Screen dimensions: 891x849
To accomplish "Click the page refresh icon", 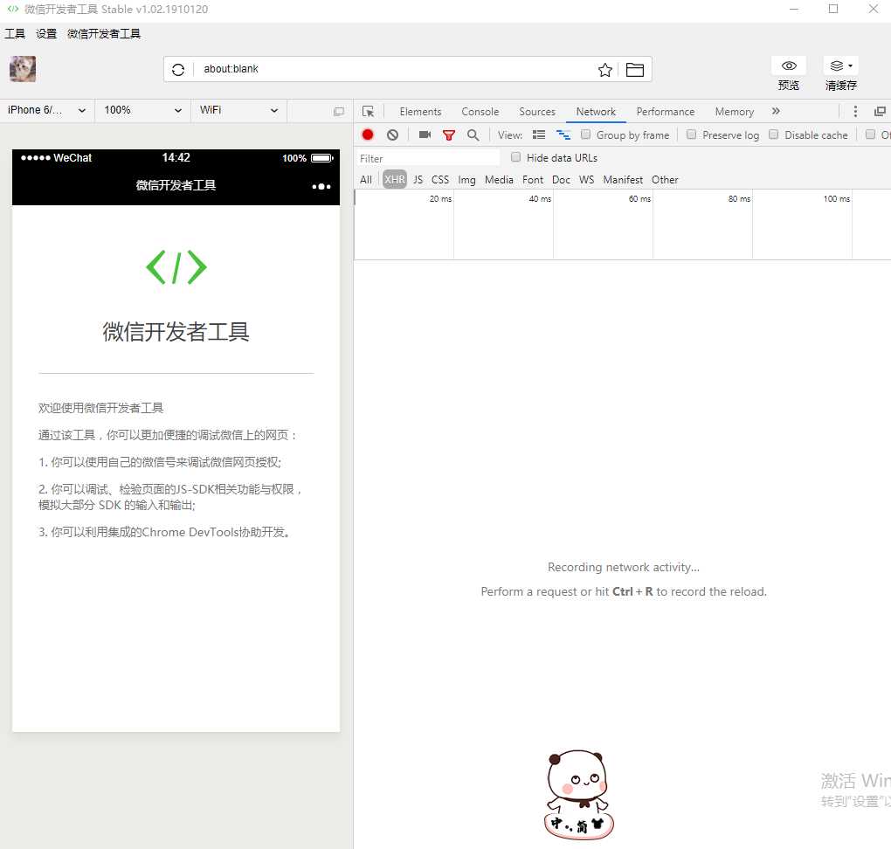I will pos(178,69).
